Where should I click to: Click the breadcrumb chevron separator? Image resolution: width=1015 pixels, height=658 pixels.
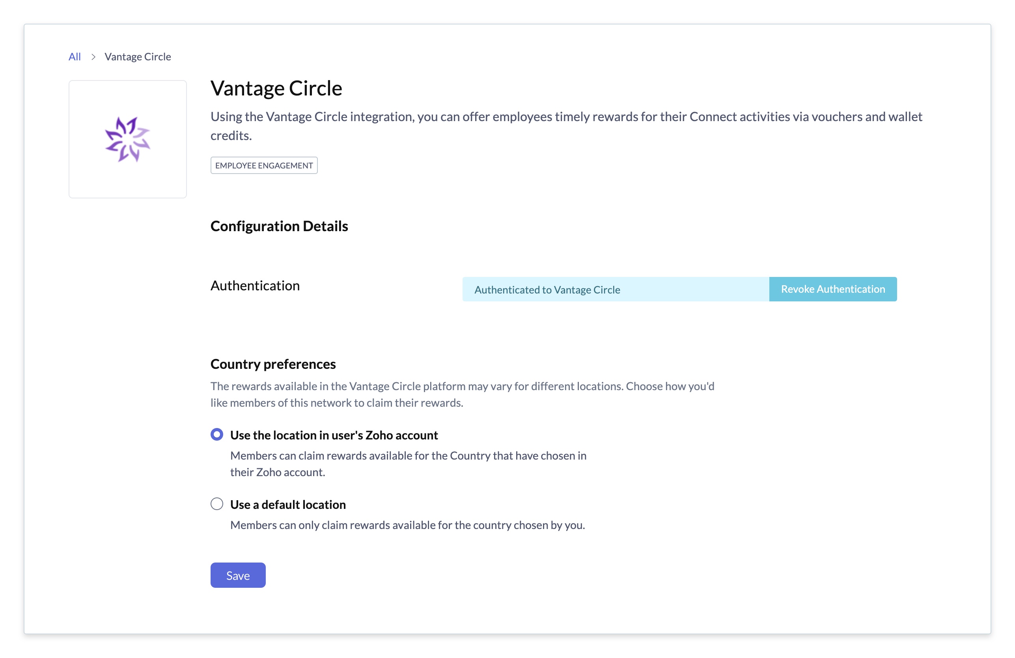[x=93, y=57]
